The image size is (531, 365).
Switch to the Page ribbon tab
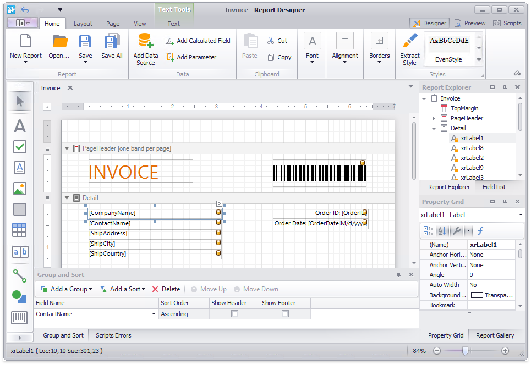[113, 24]
